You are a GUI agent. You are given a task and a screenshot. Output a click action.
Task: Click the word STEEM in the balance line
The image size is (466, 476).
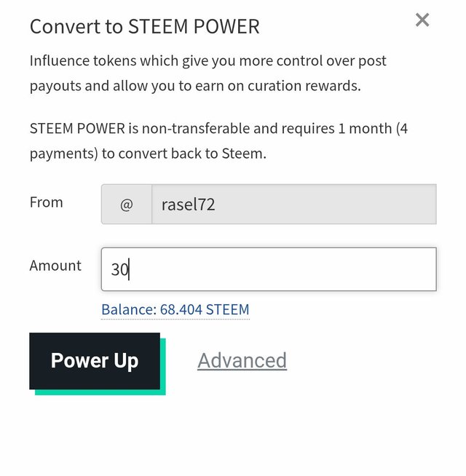pos(227,309)
